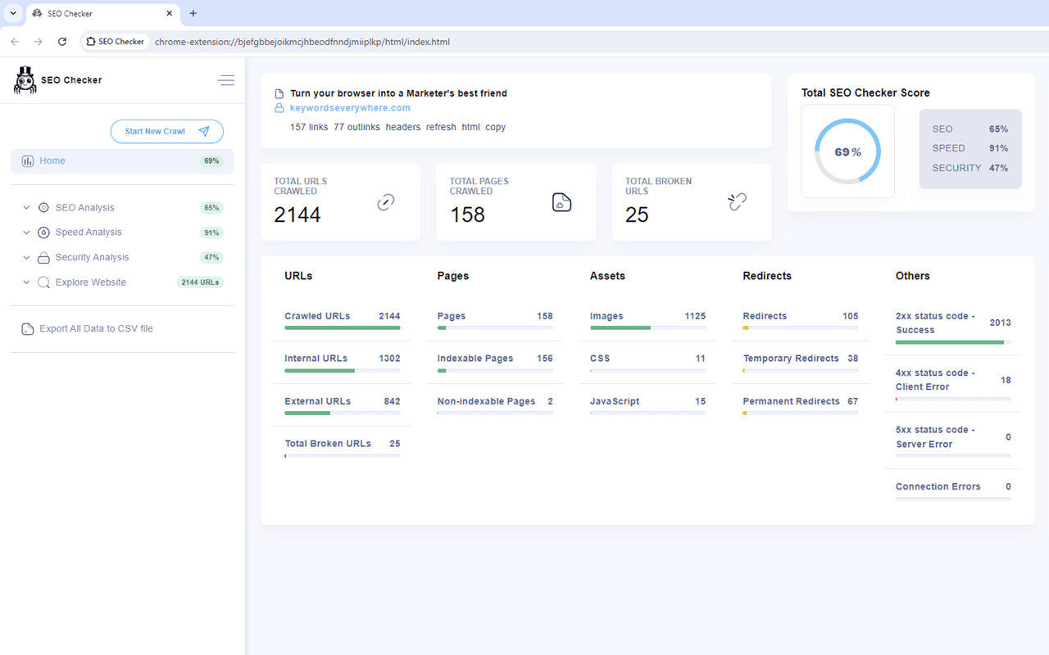Click the broken link icon in Total Broken URLs
Screen dimensions: 1049x655
click(737, 202)
